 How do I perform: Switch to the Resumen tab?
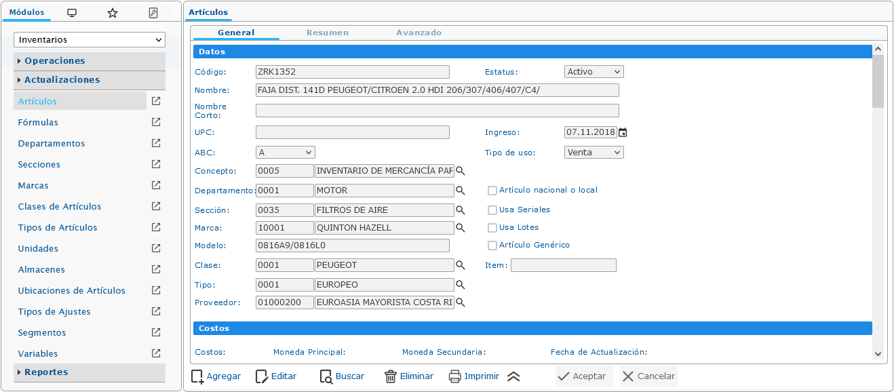point(328,33)
